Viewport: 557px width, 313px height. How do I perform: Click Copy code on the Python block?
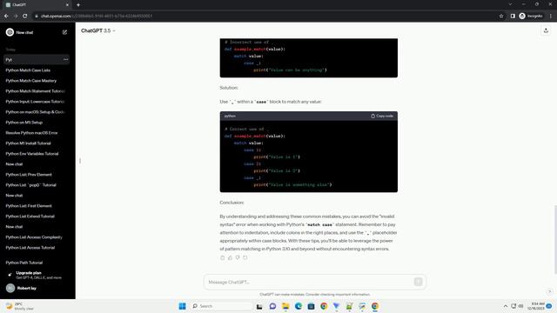pyautogui.click(x=382, y=116)
